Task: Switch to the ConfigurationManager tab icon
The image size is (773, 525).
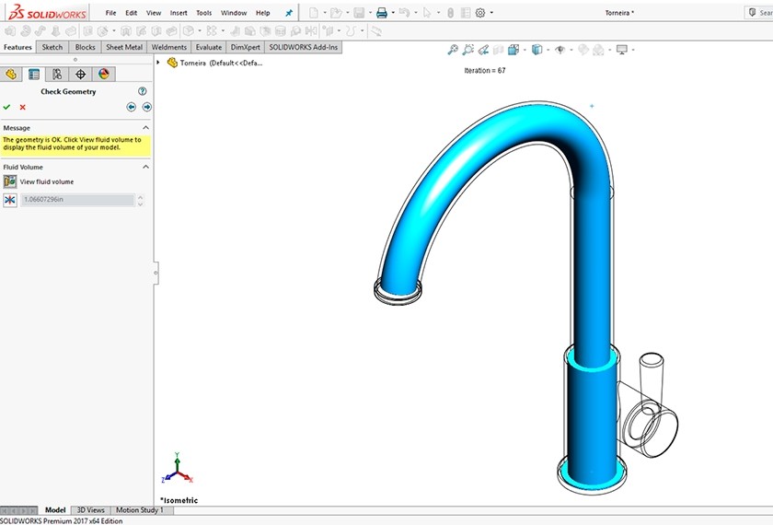Action: (57, 74)
